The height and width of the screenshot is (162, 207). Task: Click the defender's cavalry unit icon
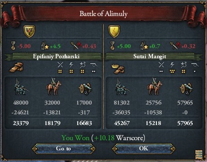tap(155, 87)
